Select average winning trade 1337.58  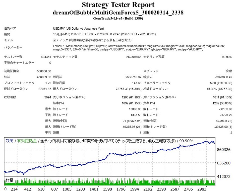pos(136,115)
